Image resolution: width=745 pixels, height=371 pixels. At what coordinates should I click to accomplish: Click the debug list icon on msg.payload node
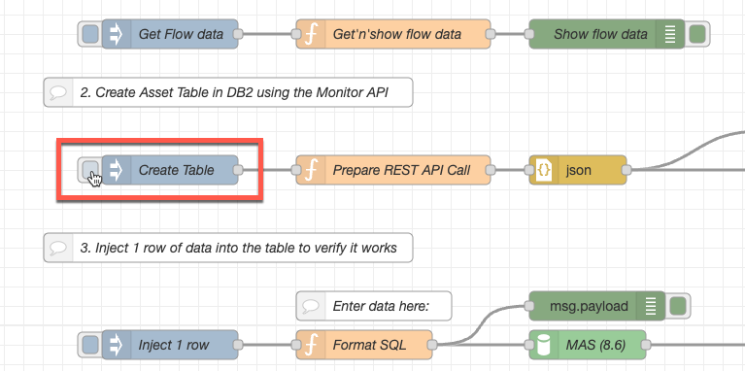(x=651, y=306)
